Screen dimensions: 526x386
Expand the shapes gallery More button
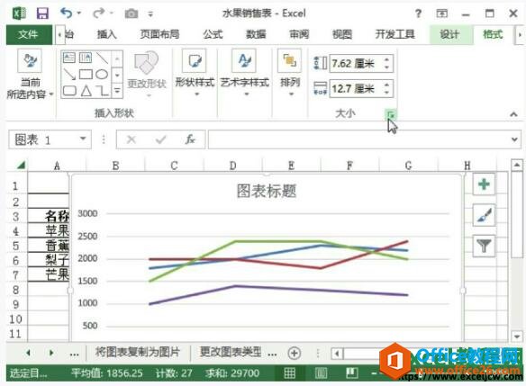tap(117, 91)
